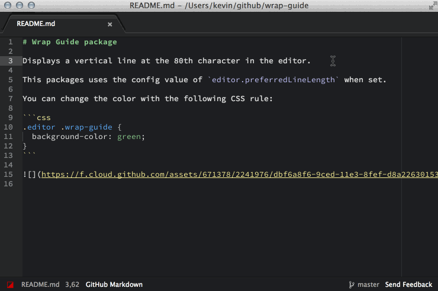Image resolution: width=438 pixels, height=291 pixels.
Task: Click the css language label after backticks
Action: pyautogui.click(x=44, y=118)
